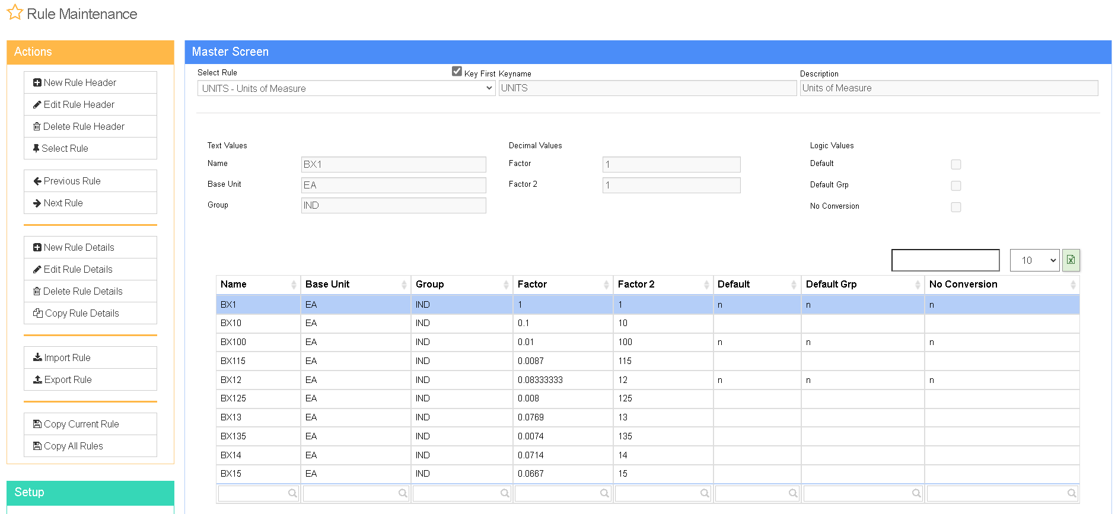Image resolution: width=1118 pixels, height=514 pixels.
Task: Click the magnifier icon in the Base Unit filter box
Action: pos(403,493)
